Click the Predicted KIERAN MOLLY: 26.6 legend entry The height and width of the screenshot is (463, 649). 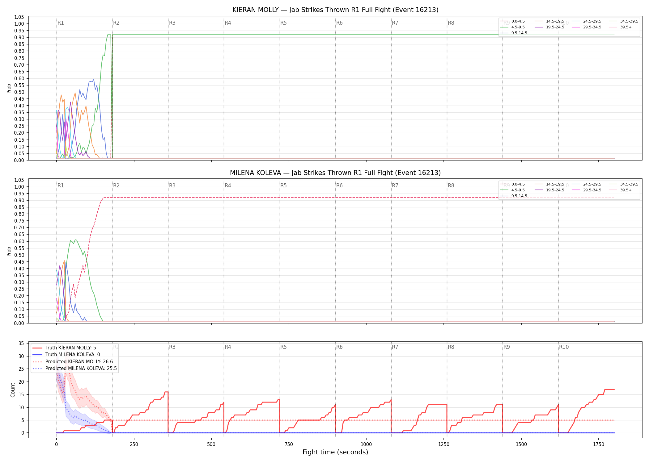(73, 362)
